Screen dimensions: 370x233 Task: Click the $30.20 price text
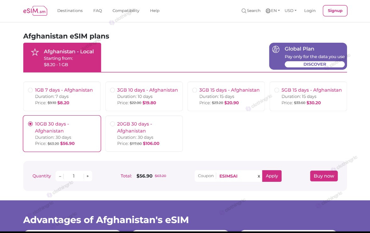point(314,103)
